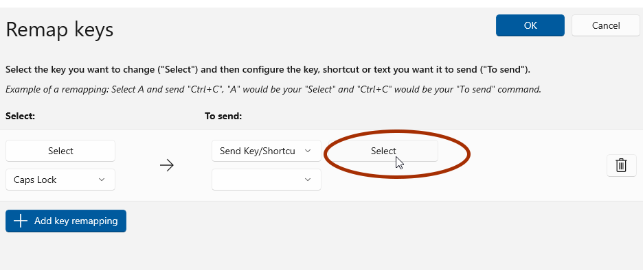The image size is (643, 270).
Task: Delete the remapping with the trash icon
Action: [621, 165]
